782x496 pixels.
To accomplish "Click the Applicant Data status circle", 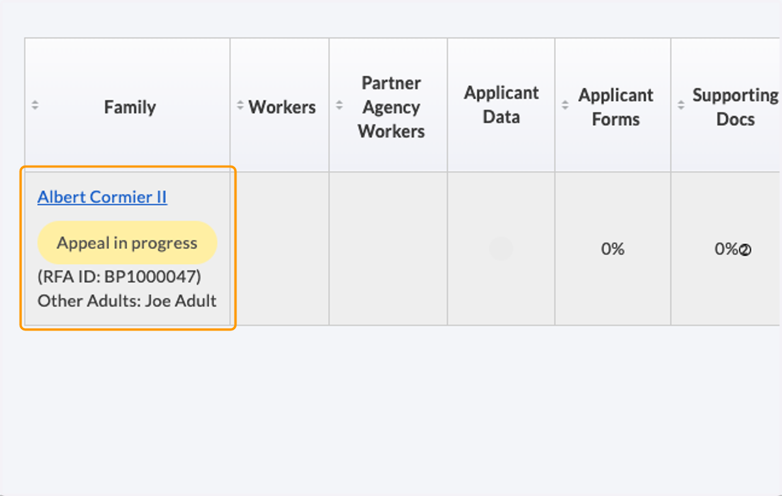I will 501,249.
